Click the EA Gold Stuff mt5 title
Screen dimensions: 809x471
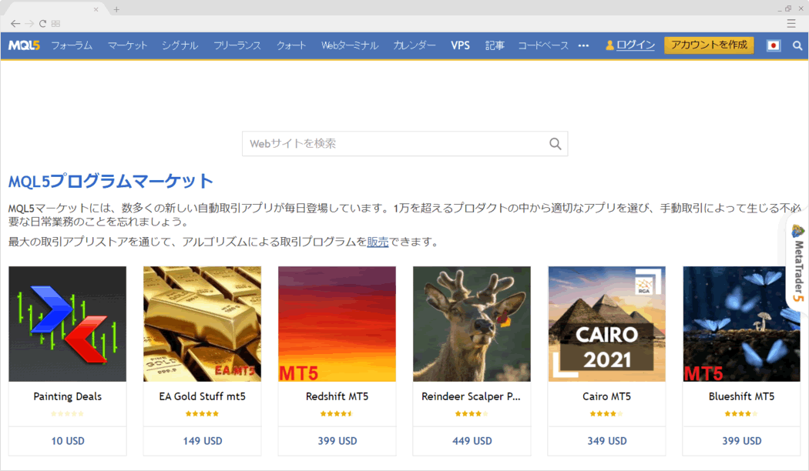point(202,396)
